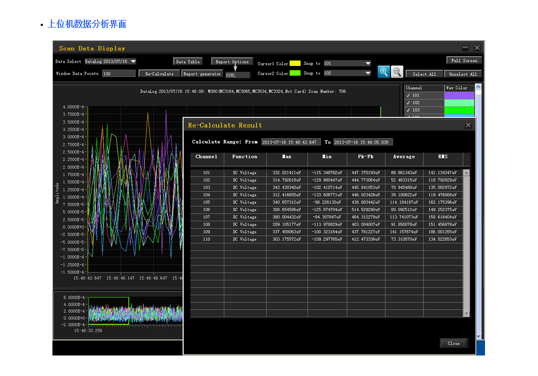538x376 pixels.
Task: Click the Window Data Points input field
Action: (118, 73)
